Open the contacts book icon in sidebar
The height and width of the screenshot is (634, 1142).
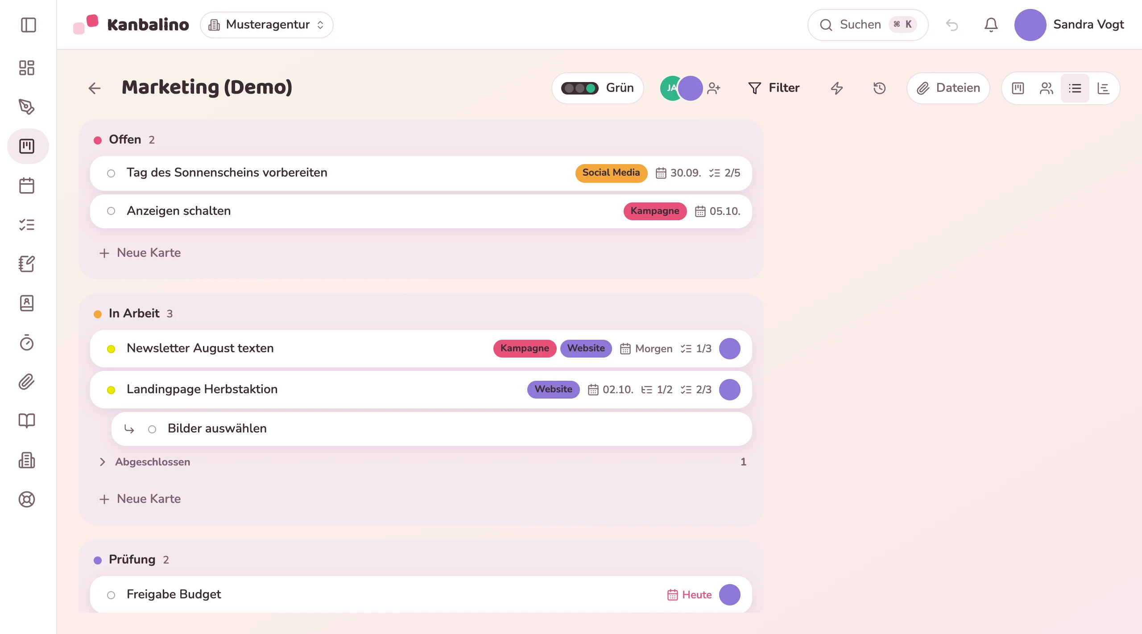pyautogui.click(x=27, y=303)
